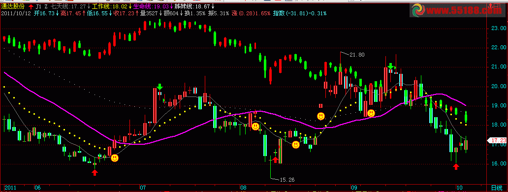Click the green down arrow near July start
The height and width of the screenshot is (192, 508).
click(159, 87)
